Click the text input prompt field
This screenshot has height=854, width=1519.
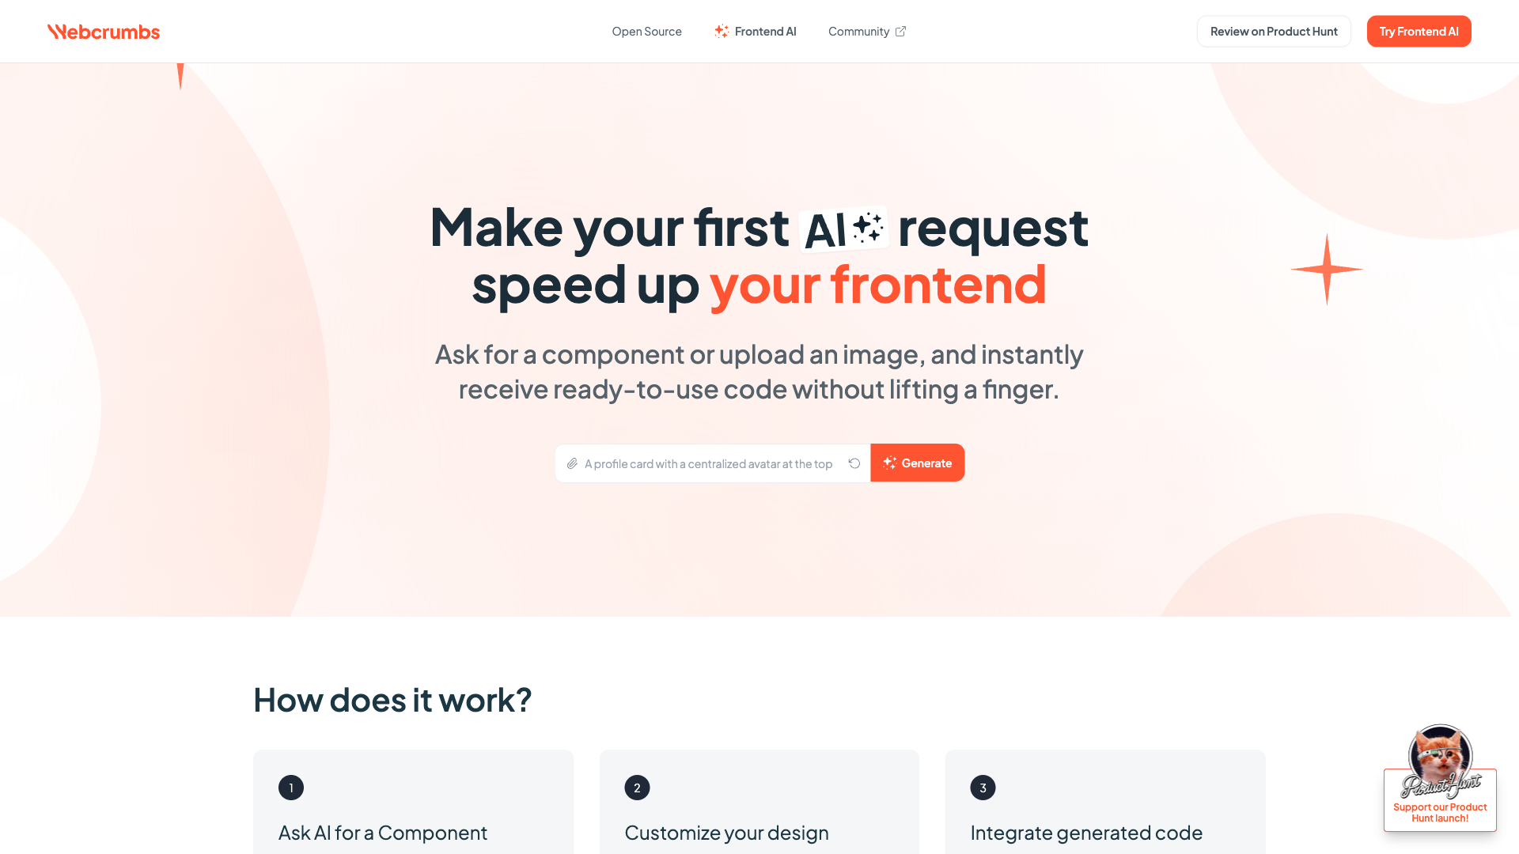coord(713,463)
